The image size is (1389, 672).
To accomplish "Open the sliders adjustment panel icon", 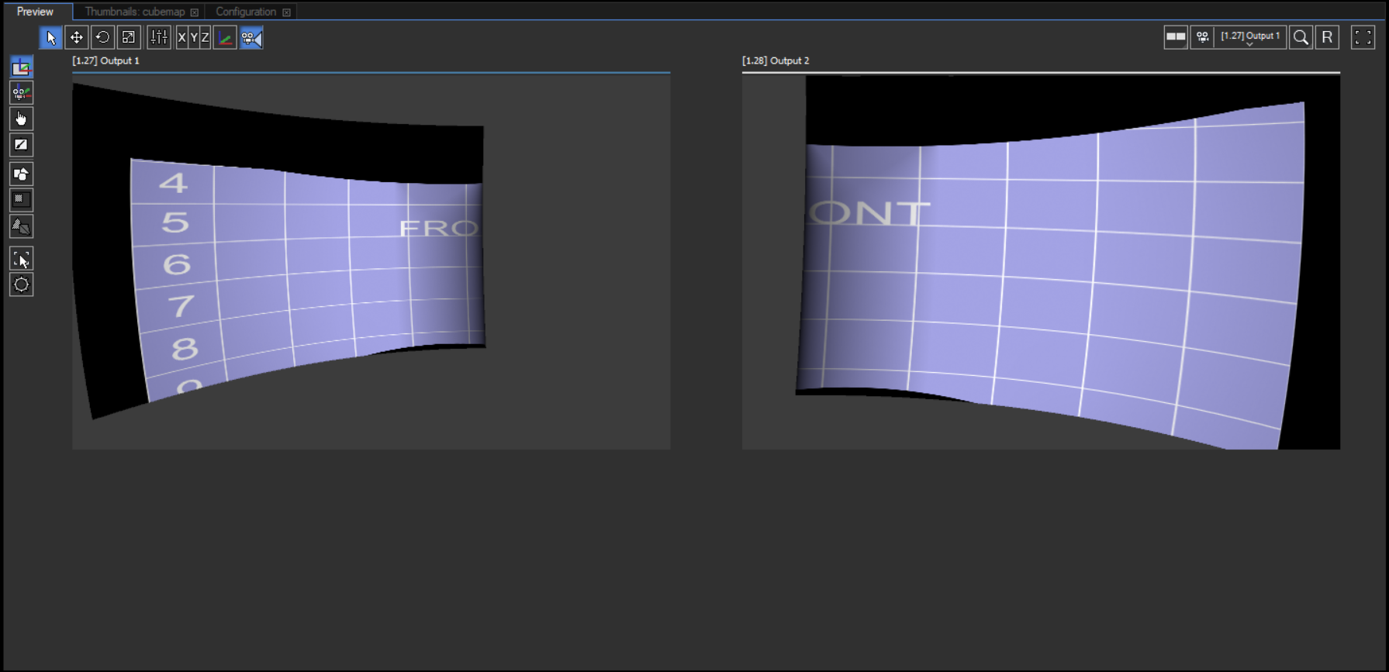I will (159, 37).
